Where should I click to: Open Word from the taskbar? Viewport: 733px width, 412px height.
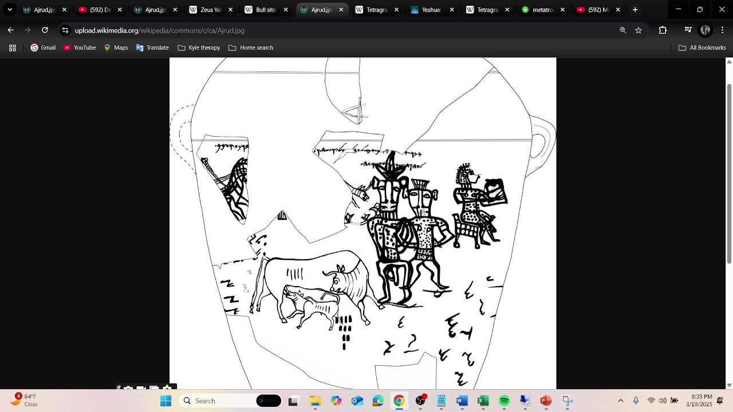pyautogui.click(x=462, y=401)
